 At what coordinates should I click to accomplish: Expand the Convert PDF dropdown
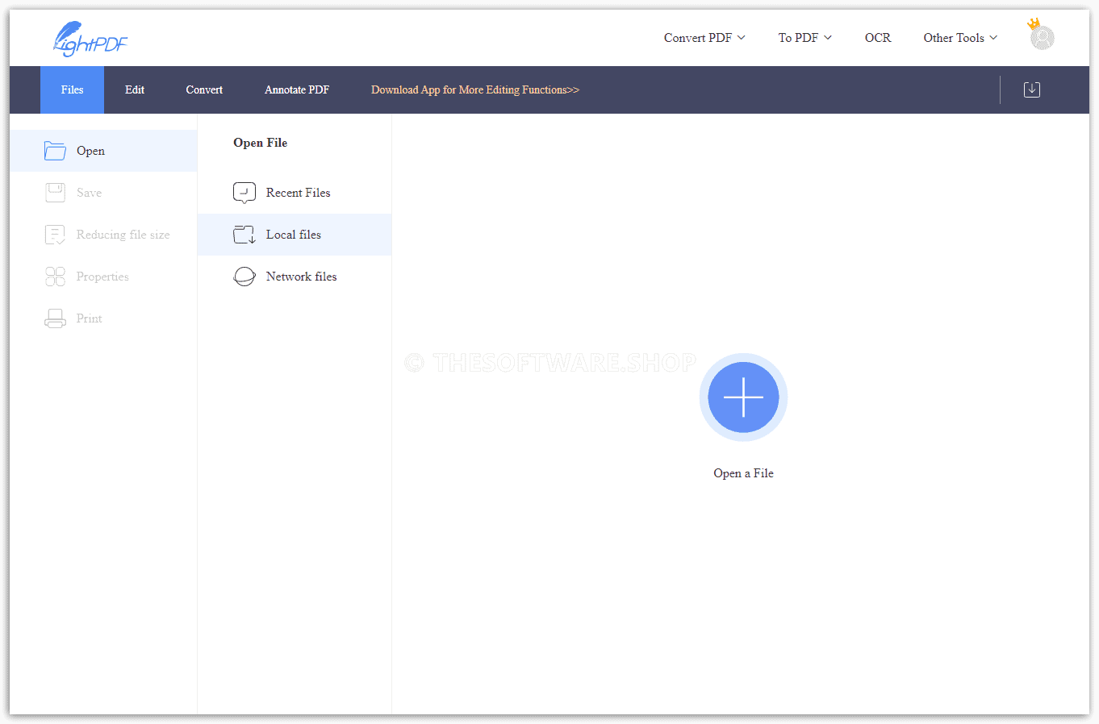(704, 38)
